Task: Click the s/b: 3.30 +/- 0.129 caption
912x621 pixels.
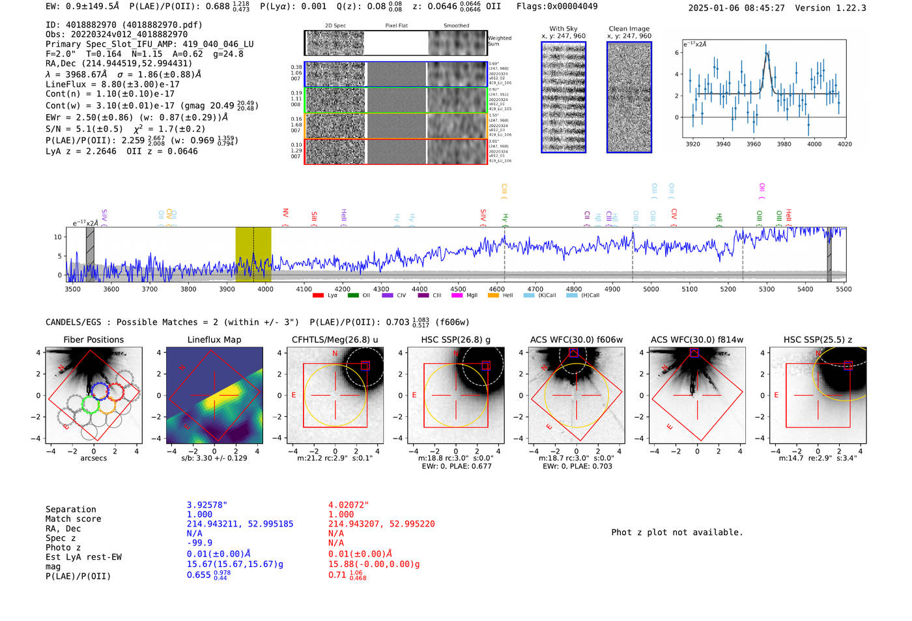Action: [x=214, y=458]
